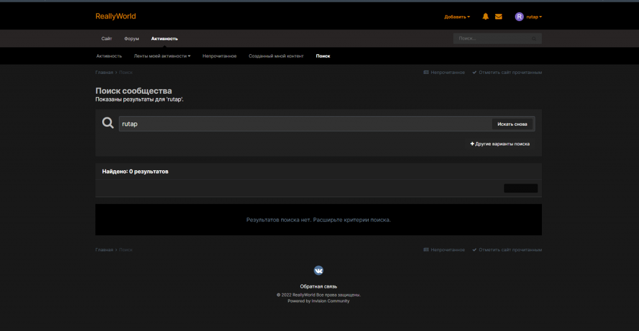
Task: Click top breadcrumb Главная link
Action: click(x=104, y=72)
